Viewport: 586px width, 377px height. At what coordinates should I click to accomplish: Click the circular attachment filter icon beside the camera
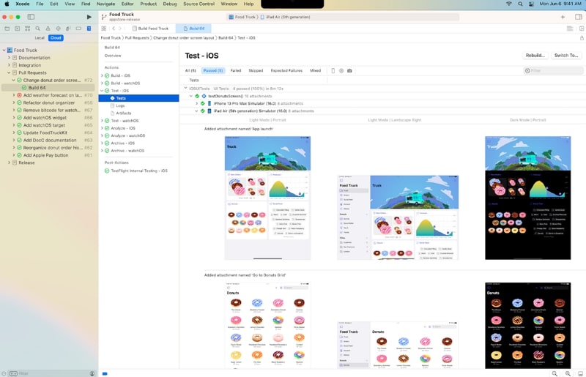[x=341, y=70]
